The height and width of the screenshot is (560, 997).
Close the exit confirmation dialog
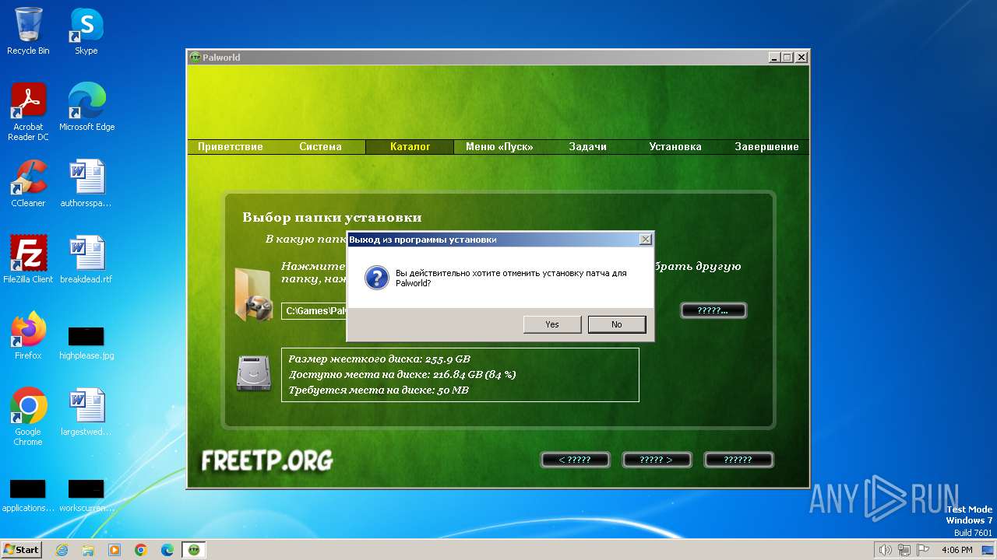point(645,240)
